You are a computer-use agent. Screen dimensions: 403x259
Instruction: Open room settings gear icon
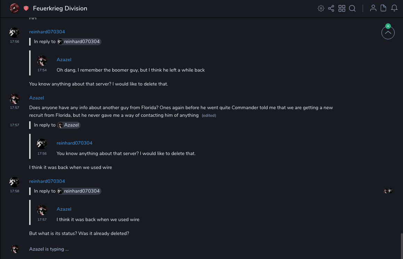click(321, 8)
